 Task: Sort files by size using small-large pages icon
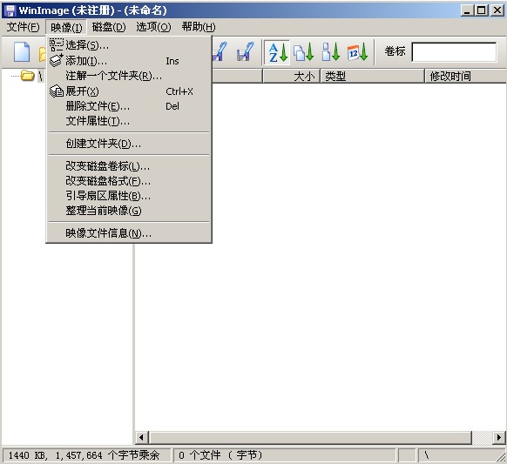[x=331, y=51]
